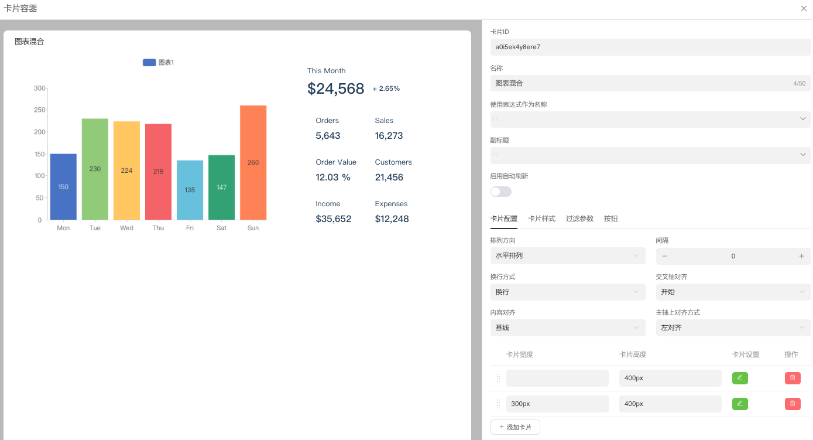Delete the first card row
This screenshot has width=813, height=440.
793,378
